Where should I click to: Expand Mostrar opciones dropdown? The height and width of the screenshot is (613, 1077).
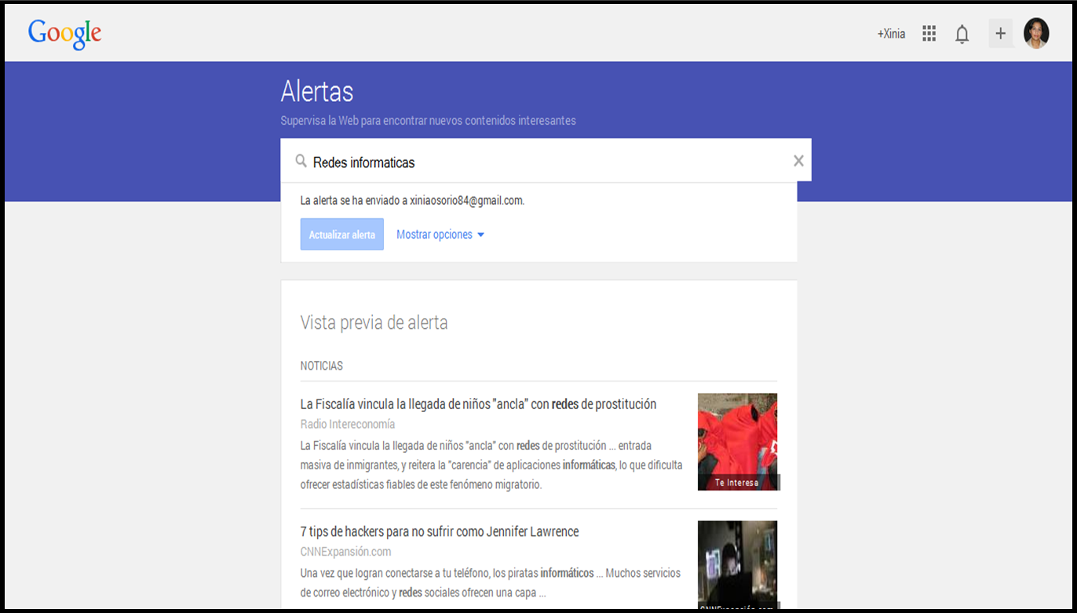440,235
